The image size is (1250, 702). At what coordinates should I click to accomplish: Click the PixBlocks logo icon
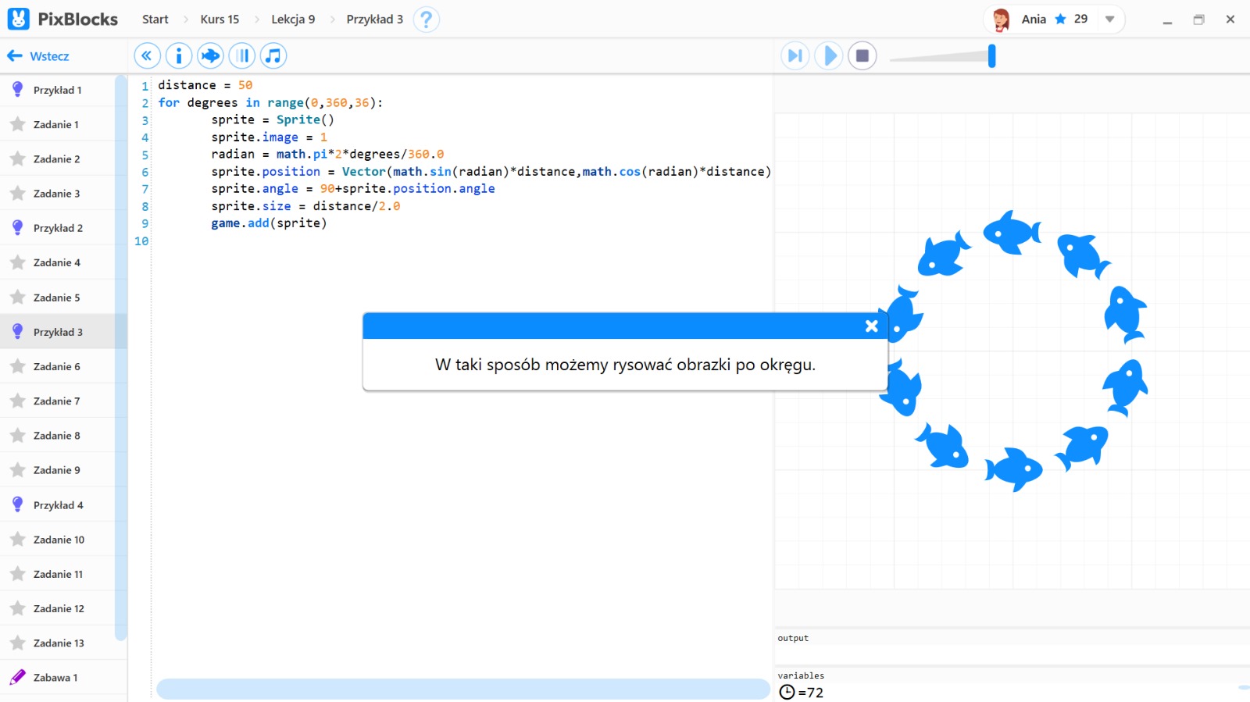point(19,19)
